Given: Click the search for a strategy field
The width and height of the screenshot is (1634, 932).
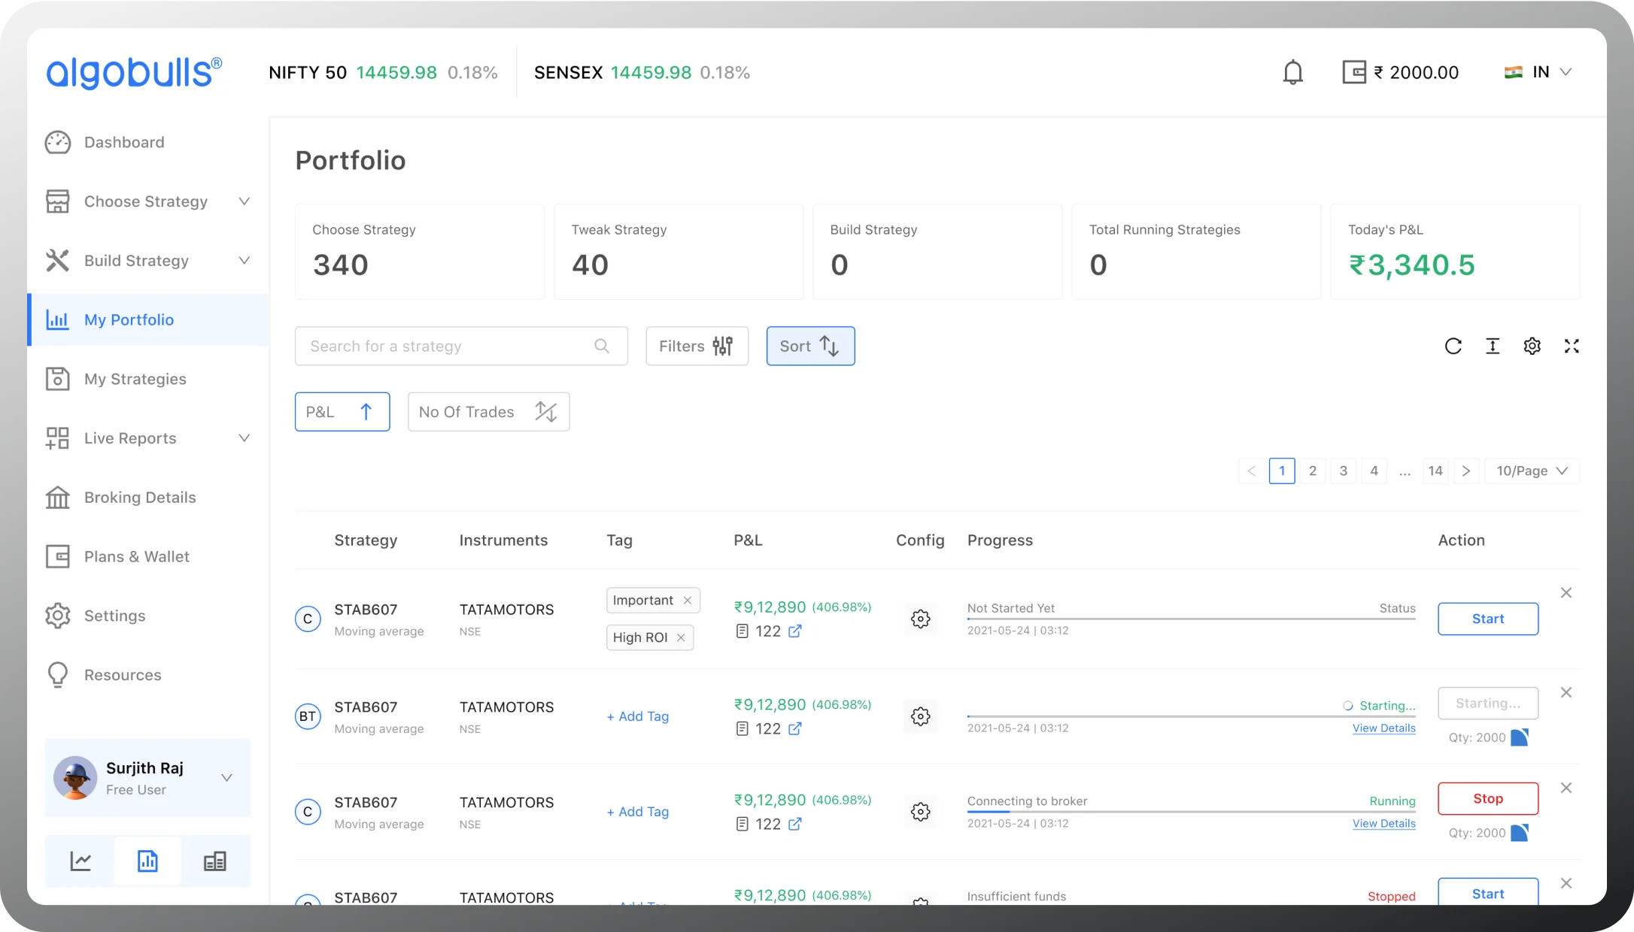Looking at the screenshot, I should pyautogui.click(x=461, y=346).
